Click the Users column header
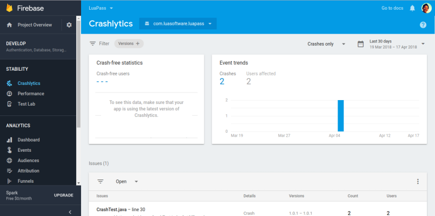 pyautogui.click(x=391, y=196)
